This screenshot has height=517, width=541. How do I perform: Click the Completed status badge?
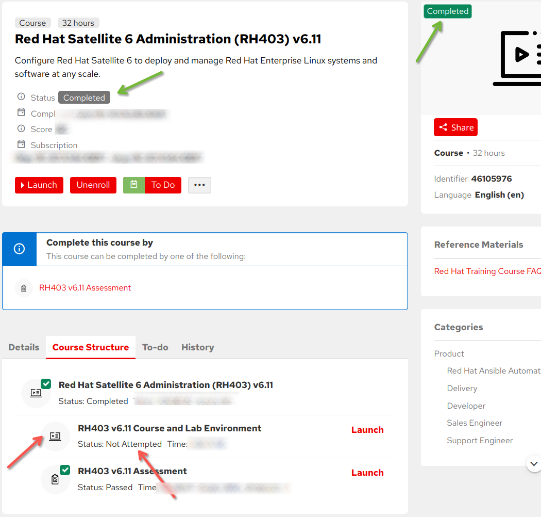(447, 11)
